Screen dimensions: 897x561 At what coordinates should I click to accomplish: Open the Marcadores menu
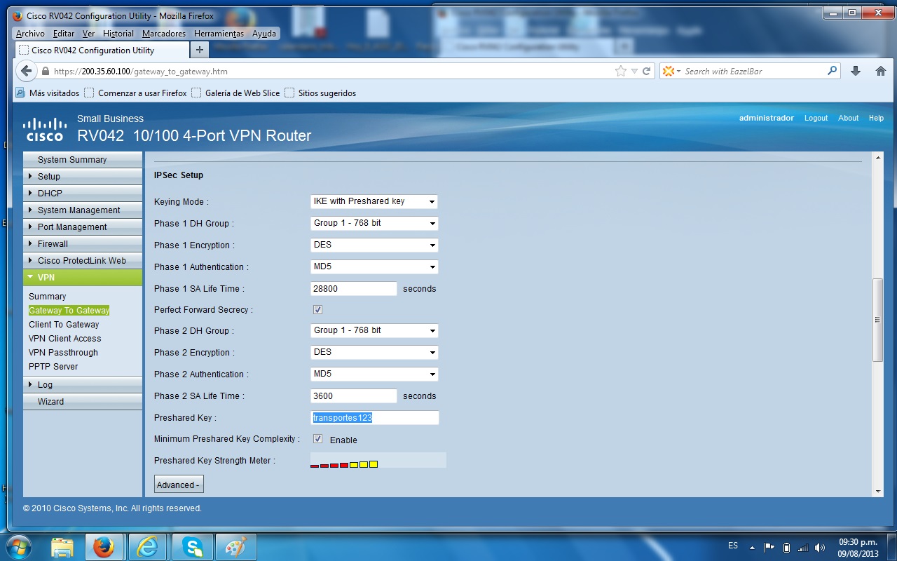point(164,34)
